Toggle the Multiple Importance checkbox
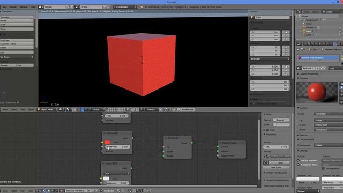 (x=298, y=160)
